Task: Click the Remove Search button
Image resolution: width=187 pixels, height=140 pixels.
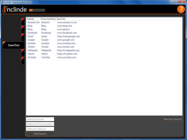Action: tap(172, 119)
